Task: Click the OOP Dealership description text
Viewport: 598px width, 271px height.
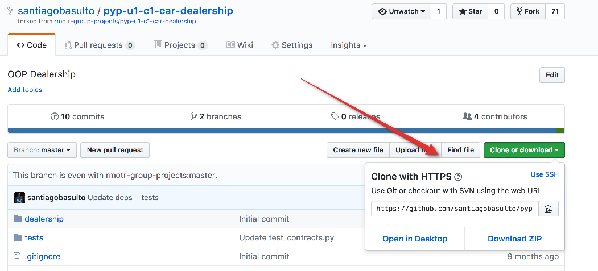Action: pos(42,74)
